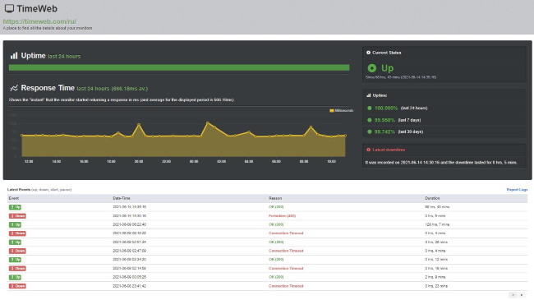Screen dimensions: 534x300
Task: Click the small bars icon in Uptime side panel
Action: coord(369,95)
